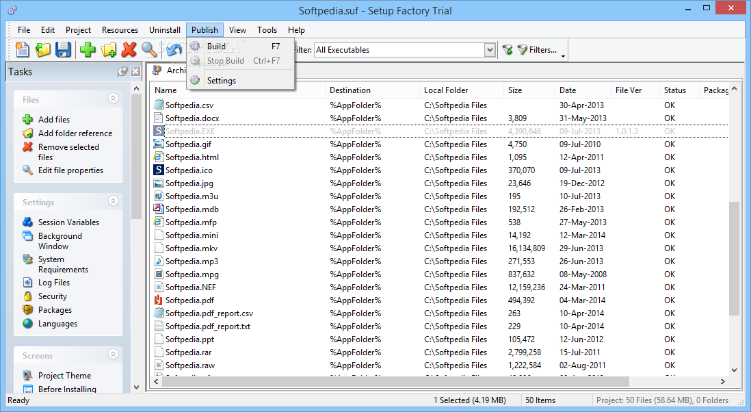This screenshot has width=751, height=412.
Task: Open the File menu
Action: tap(24, 29)
